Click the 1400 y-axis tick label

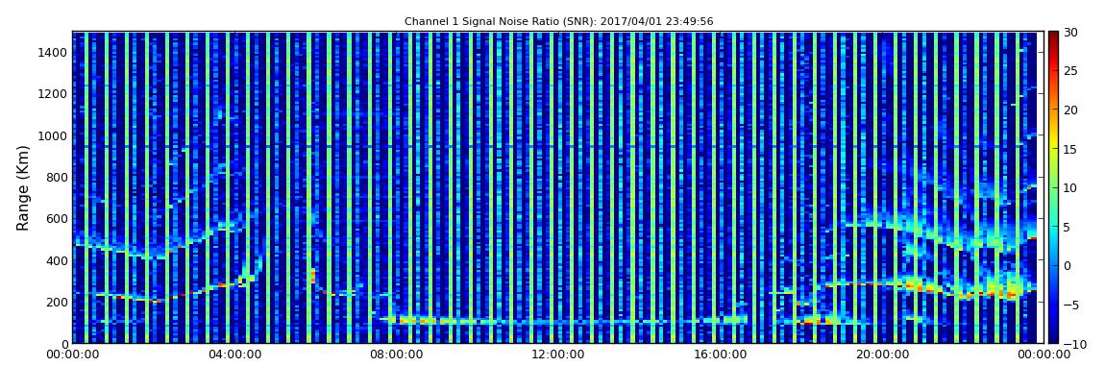(x=54, y=52)
